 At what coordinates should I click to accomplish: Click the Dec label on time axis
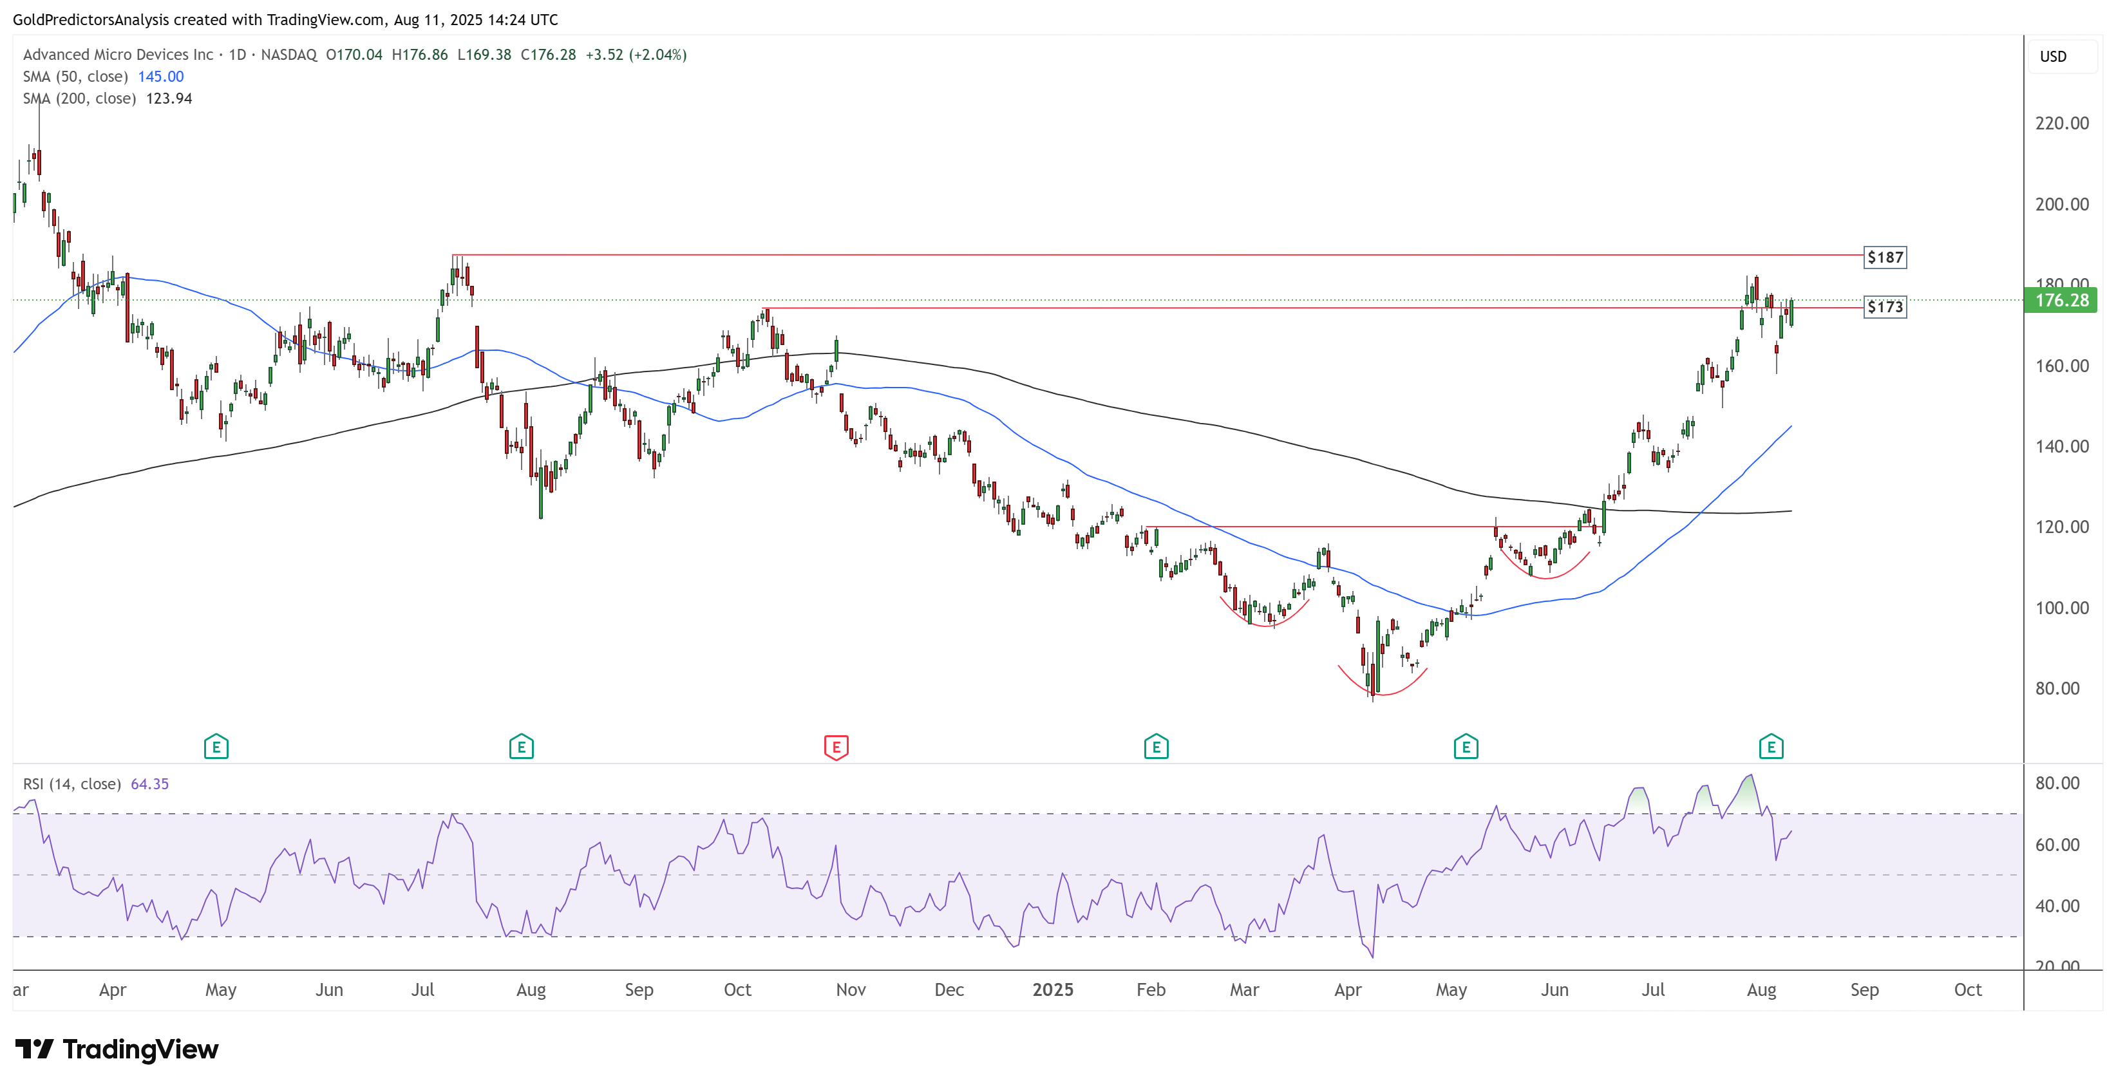pos(950,990)
